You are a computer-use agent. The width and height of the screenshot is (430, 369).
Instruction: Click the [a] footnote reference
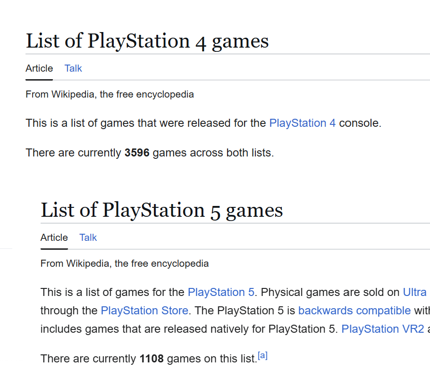[x=262, y=356]
